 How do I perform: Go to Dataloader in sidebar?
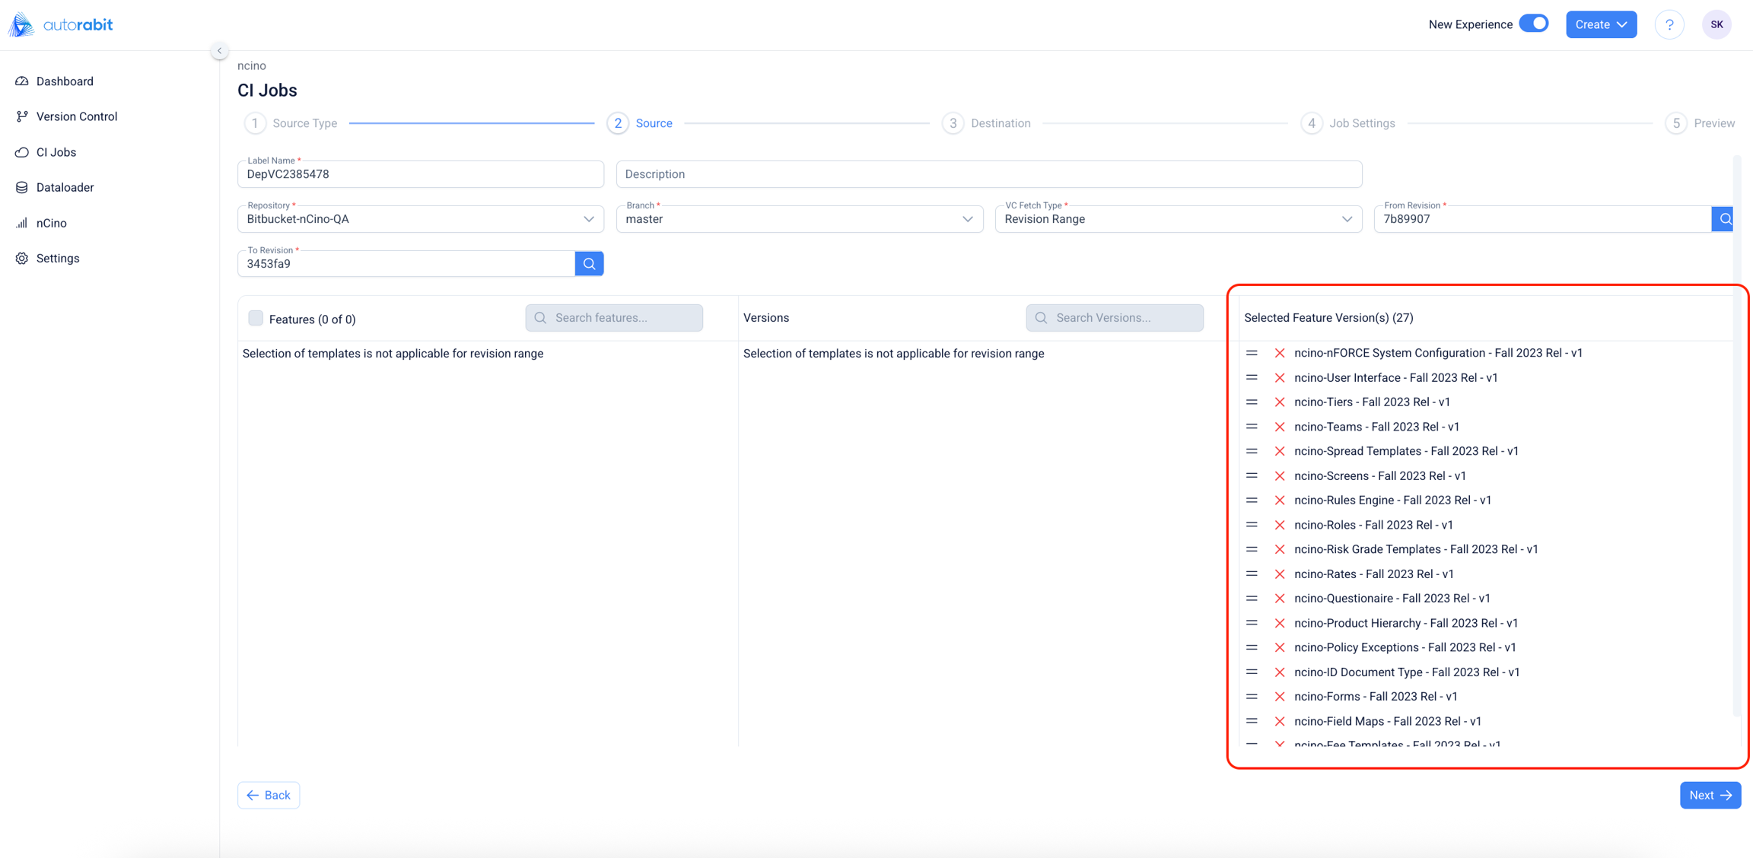[65, 187]
